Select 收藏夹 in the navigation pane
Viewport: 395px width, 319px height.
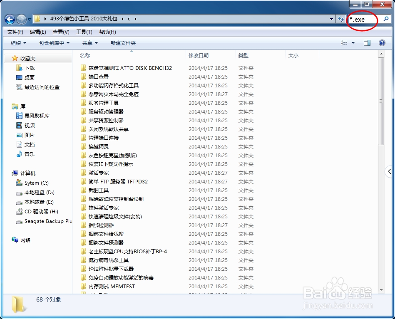(x=28, y=58)
